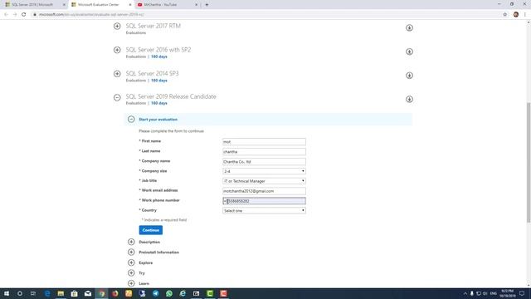
Task: Click the Continue button
Action: (151, 230)
